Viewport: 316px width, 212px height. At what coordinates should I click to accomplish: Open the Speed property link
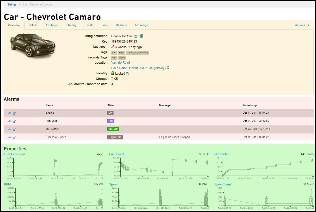[114, 184]
